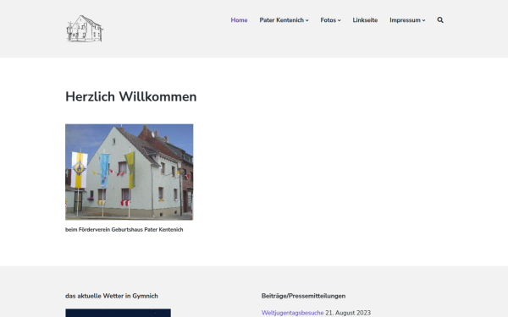Go to the Home menu item
The image size is (508, 317).
click(x=239, y=20)
